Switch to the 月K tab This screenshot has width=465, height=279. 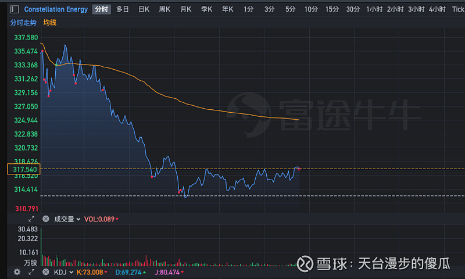tap(186, 9)
